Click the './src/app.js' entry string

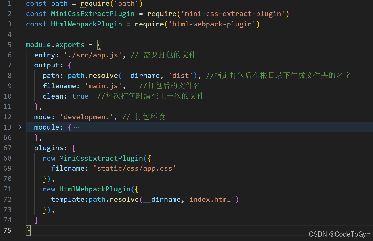[93, 55]
